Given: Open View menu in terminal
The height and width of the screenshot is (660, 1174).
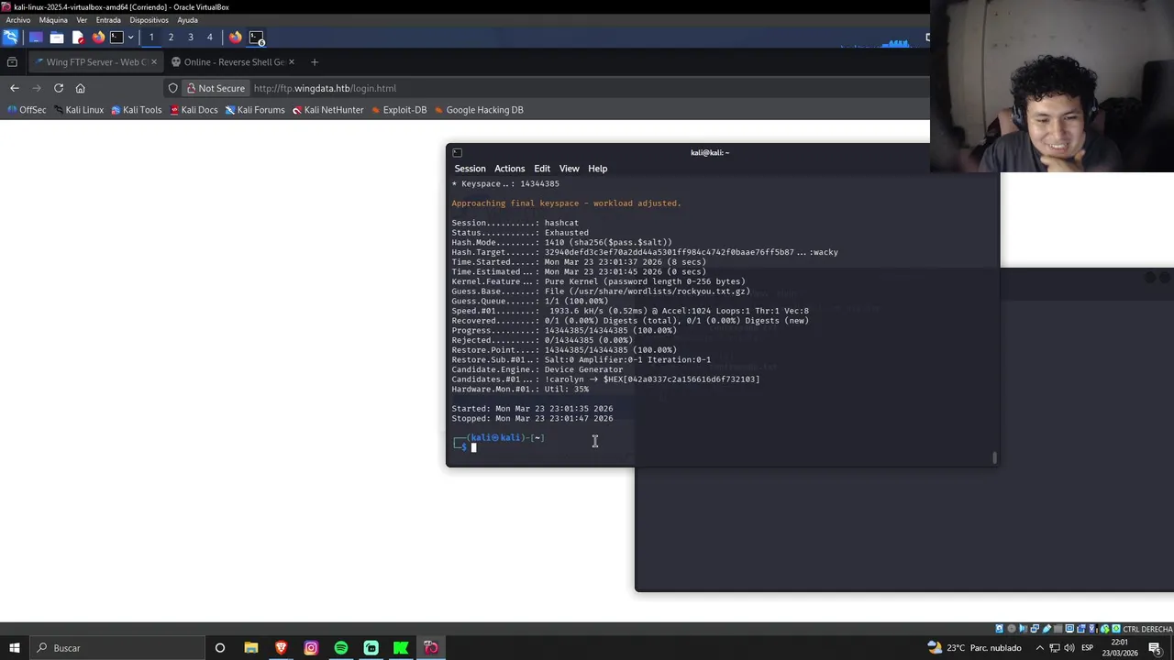Looking at the screenshot, I should pyautogui.click(x=569, y=169).
